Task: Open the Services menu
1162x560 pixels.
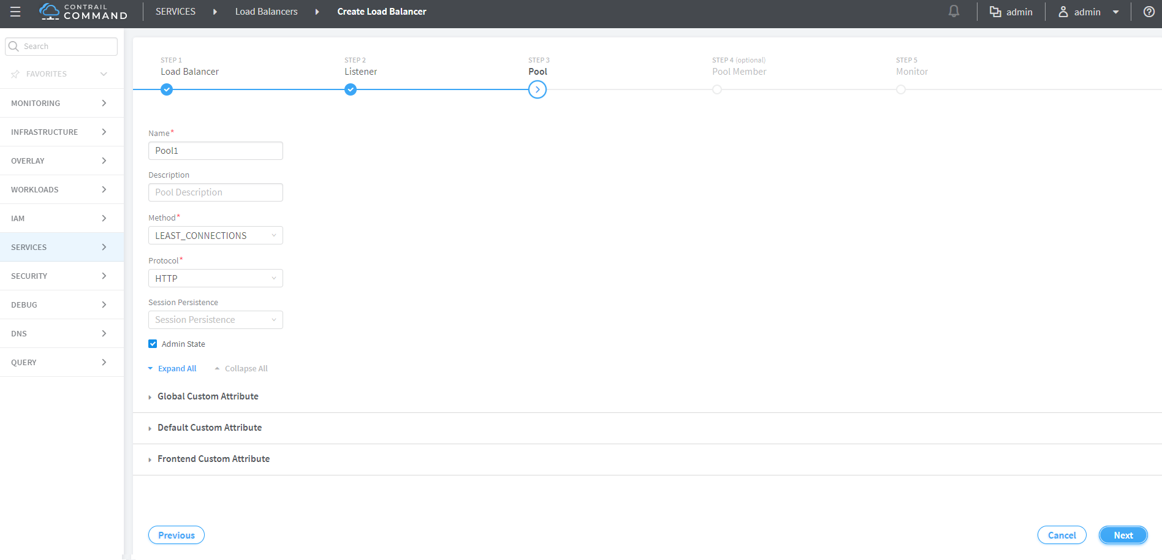Action: pos(62,247)
